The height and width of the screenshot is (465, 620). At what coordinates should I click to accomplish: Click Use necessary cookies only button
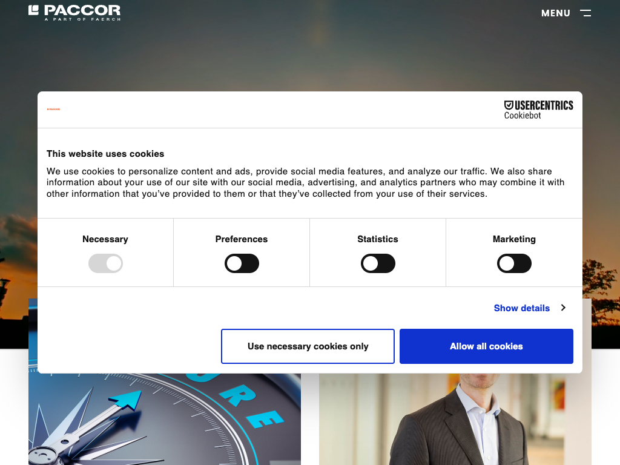point(308,346)
